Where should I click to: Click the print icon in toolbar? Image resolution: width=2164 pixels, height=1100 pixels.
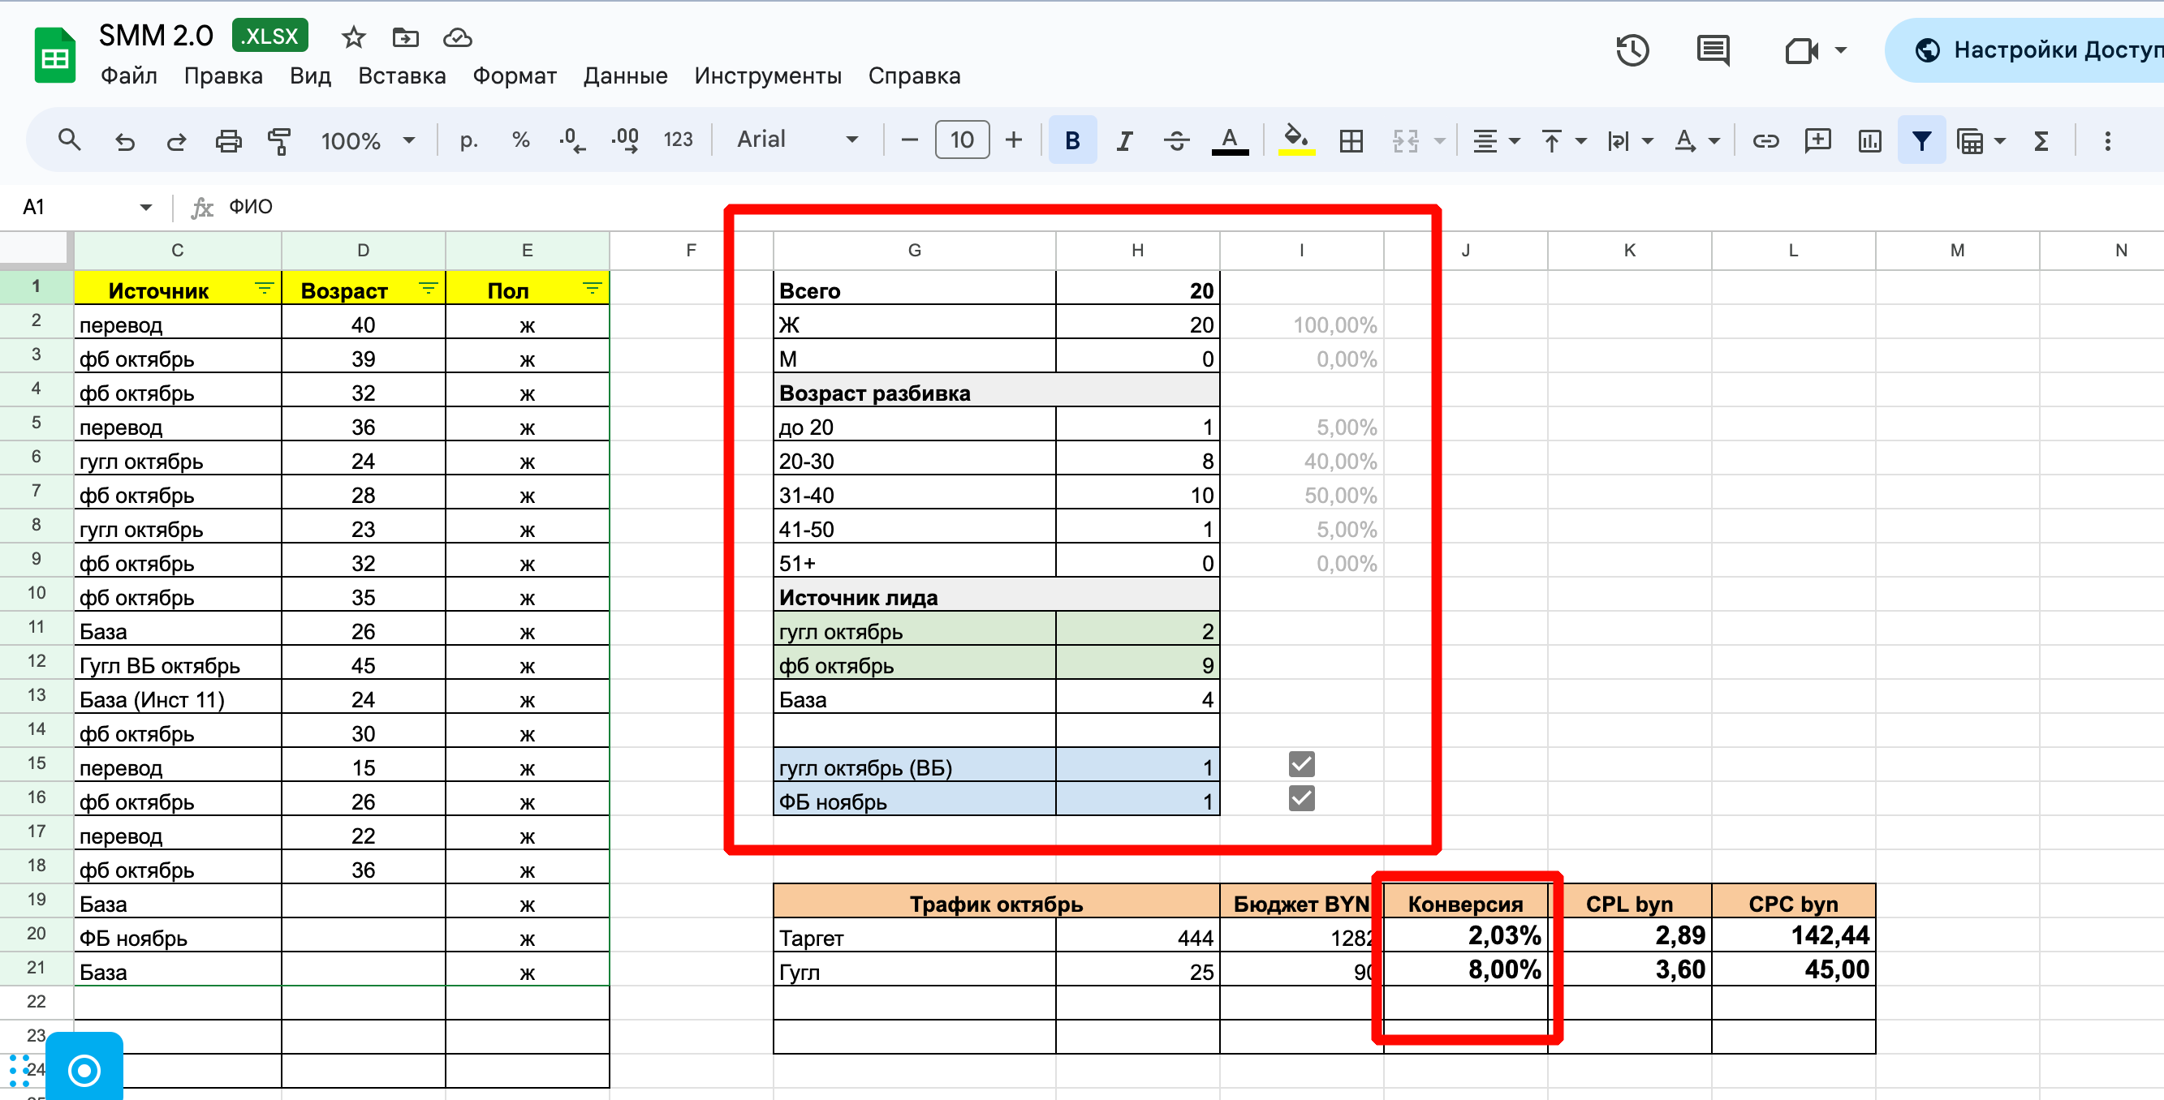coord(227,140)
